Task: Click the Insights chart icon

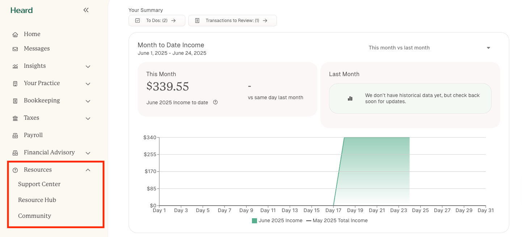Action: coord(15,66)
